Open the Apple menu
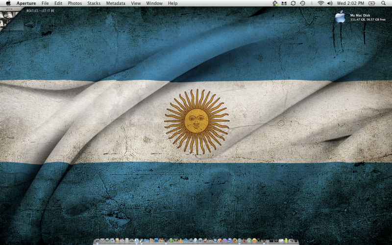This screenshot has width=392, height=245. click(x=8, y=3)
